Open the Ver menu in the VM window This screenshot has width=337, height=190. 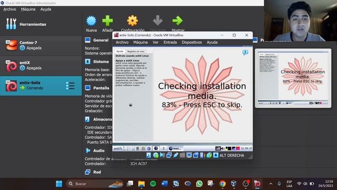[156, 42]
